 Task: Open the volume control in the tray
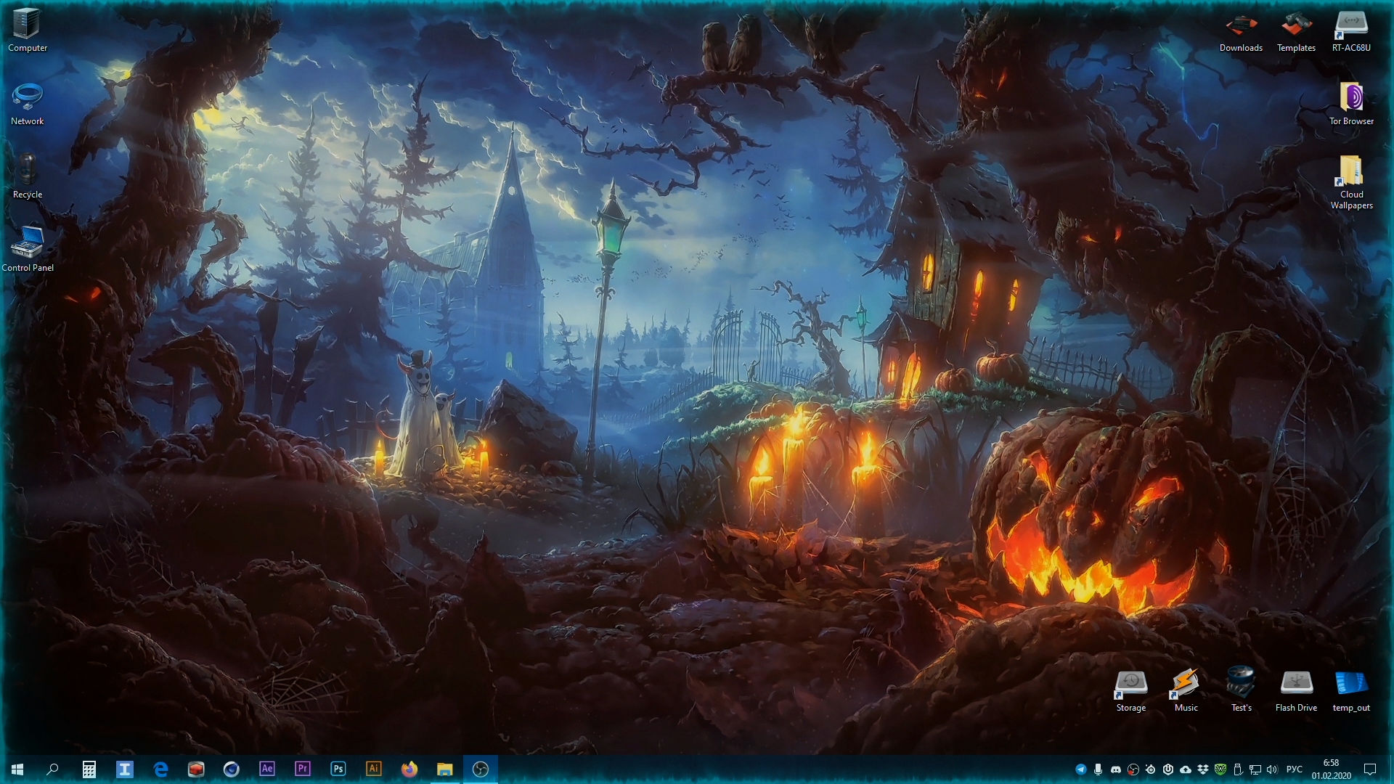click(1272, 769)
